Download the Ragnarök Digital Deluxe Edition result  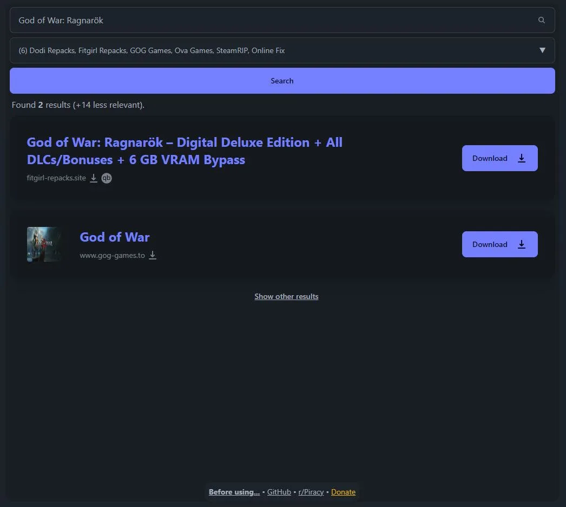point(499,158)
